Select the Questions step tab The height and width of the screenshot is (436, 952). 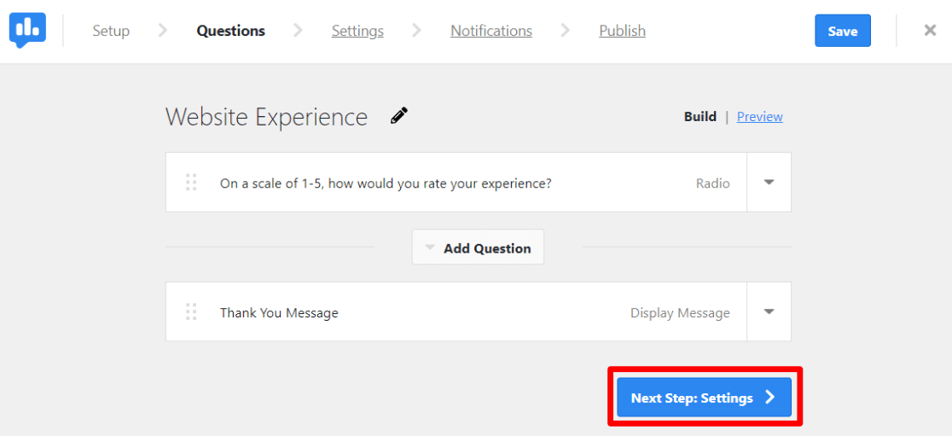tap(230, 31)
